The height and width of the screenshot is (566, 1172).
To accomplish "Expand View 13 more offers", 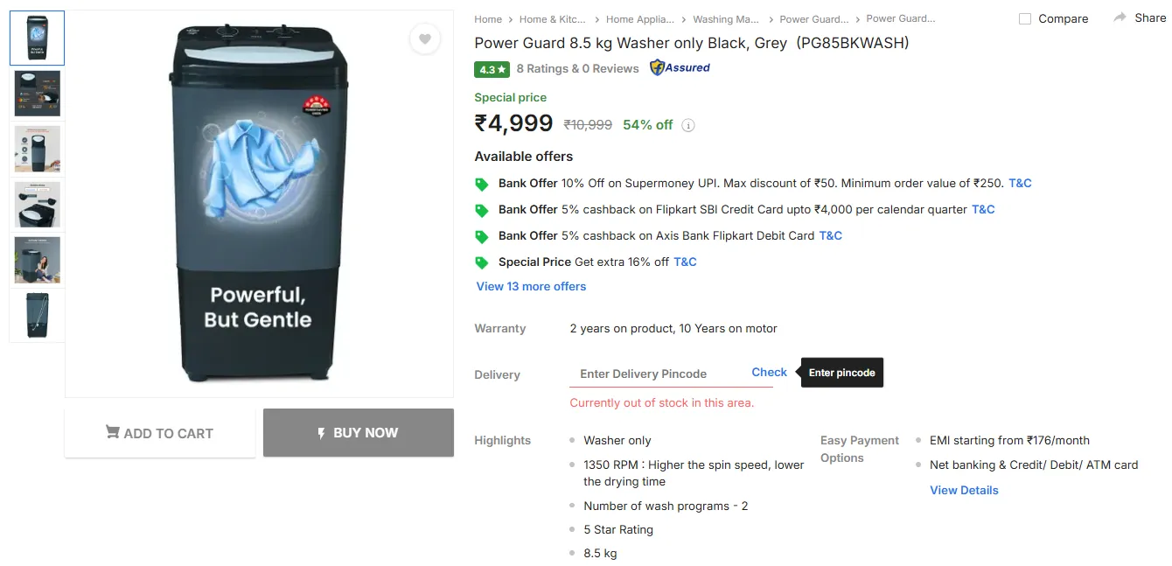I will [x=531, y=286].
